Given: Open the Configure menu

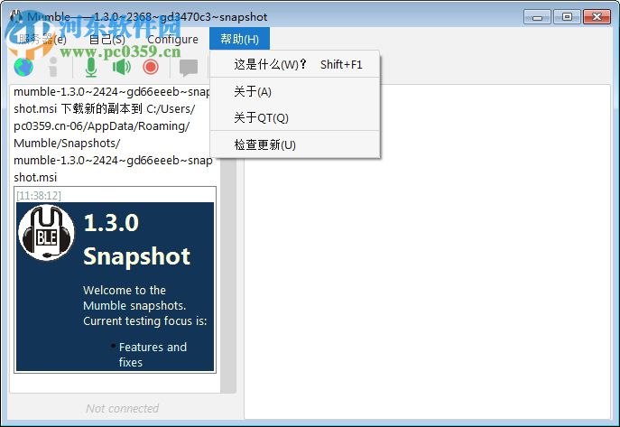Looking at the screenshot, I should [172, 39].
